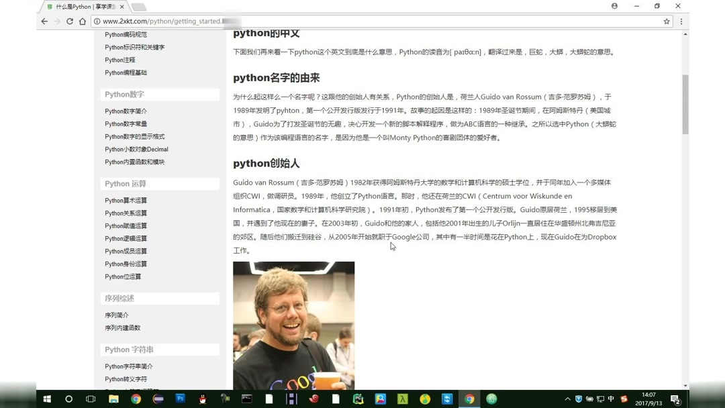This screenshot has height=408, width=725.
Task: Open the Windows Start menu
Action: (x=46, y=399)
